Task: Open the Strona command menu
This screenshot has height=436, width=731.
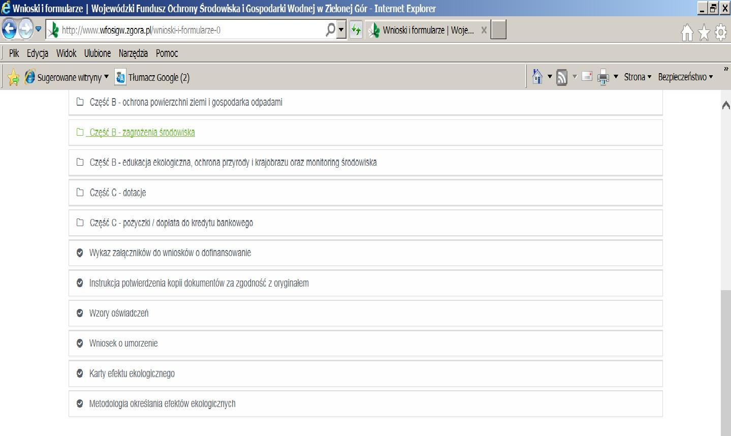Action: (638, 77)
